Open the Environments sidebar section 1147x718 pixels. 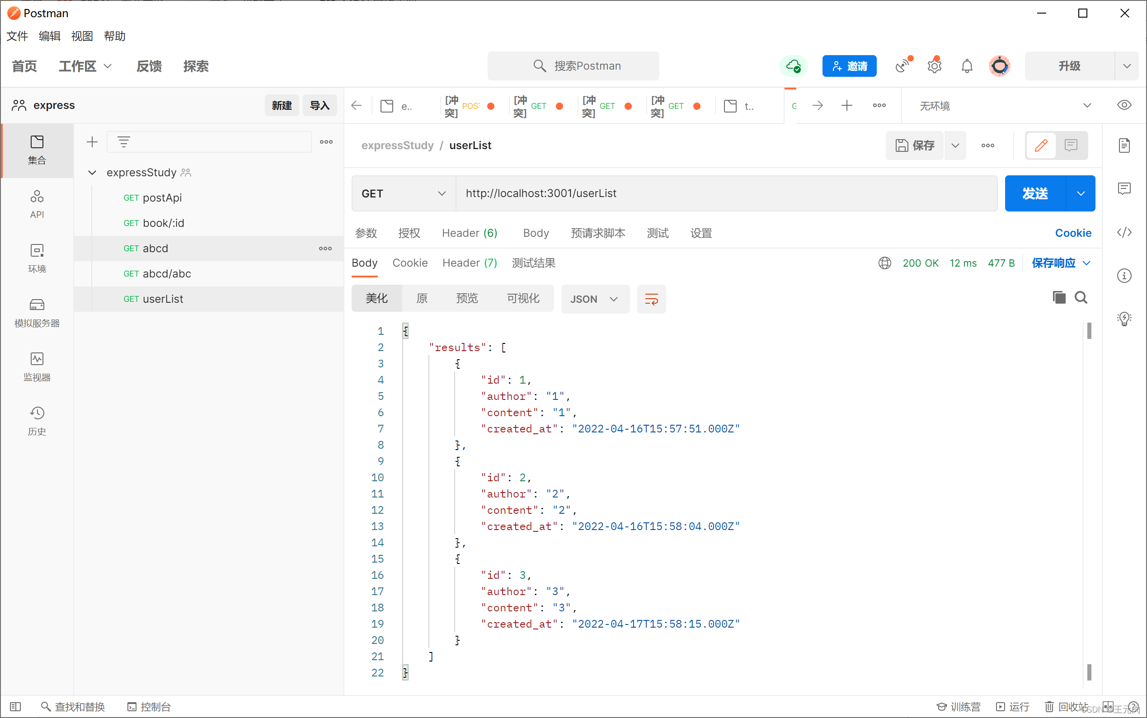[37, 258]
